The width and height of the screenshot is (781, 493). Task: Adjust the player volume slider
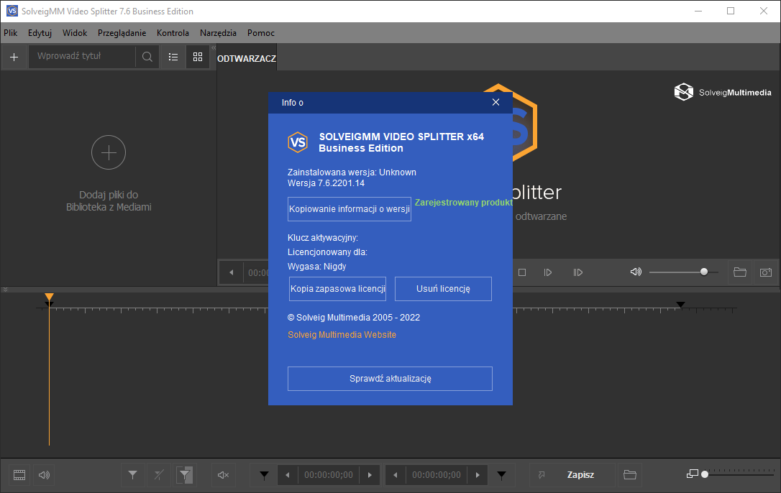pos(684,272)
